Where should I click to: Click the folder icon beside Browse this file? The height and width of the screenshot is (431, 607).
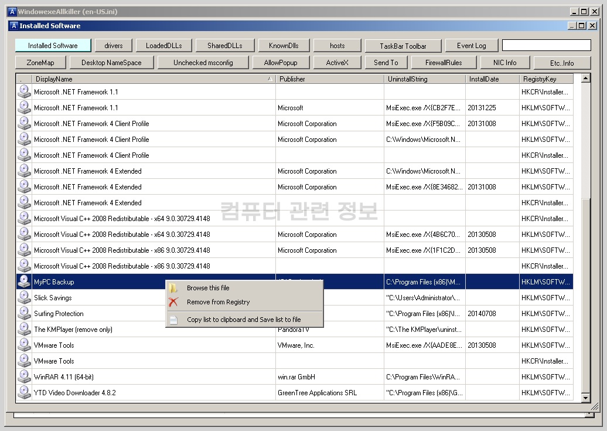tap(173, 288)
